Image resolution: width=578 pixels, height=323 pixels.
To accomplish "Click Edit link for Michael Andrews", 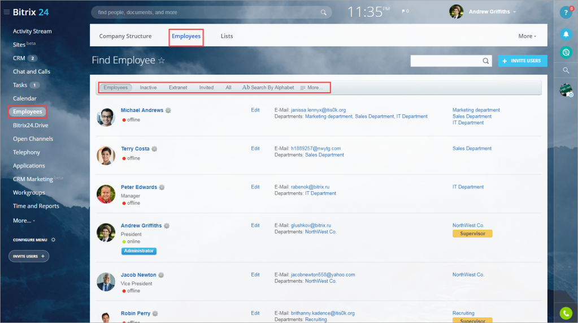I will point(255,110).
